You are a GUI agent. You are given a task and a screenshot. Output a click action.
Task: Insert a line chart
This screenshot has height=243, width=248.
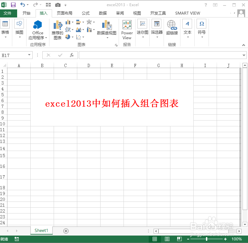68,29
